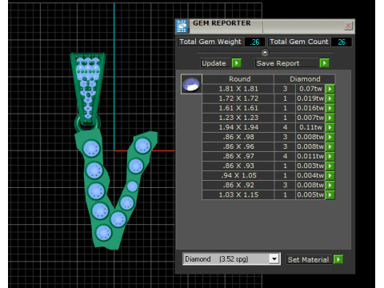
Task: Select the .86 X .96 size cell
Action: tap(238, 146)
